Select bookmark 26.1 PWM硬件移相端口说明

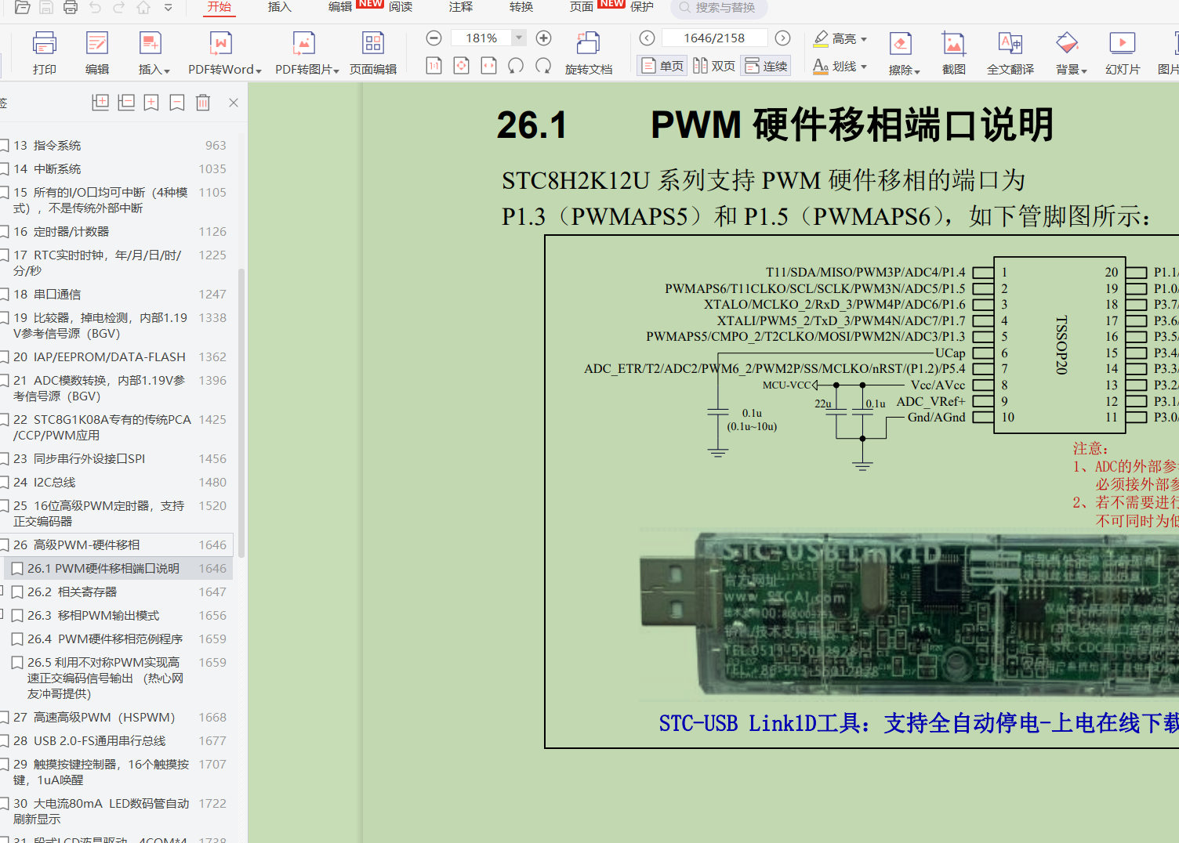click(118, 568)
